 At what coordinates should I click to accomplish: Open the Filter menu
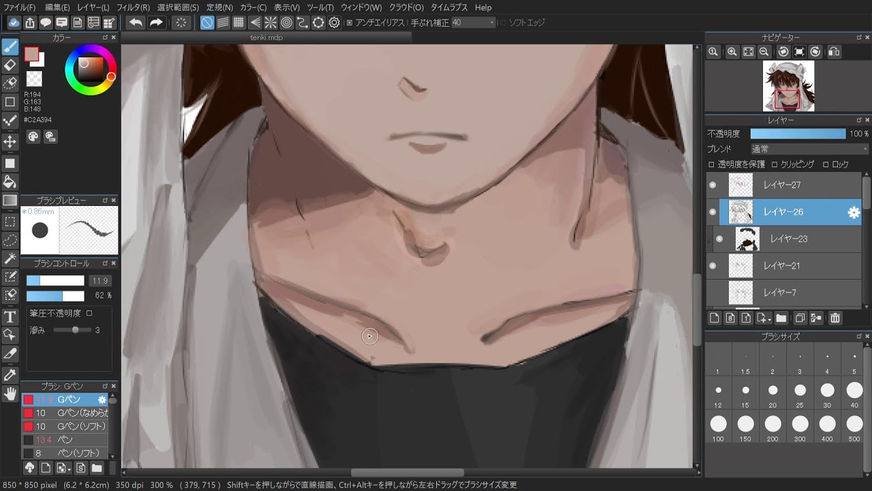133,8
